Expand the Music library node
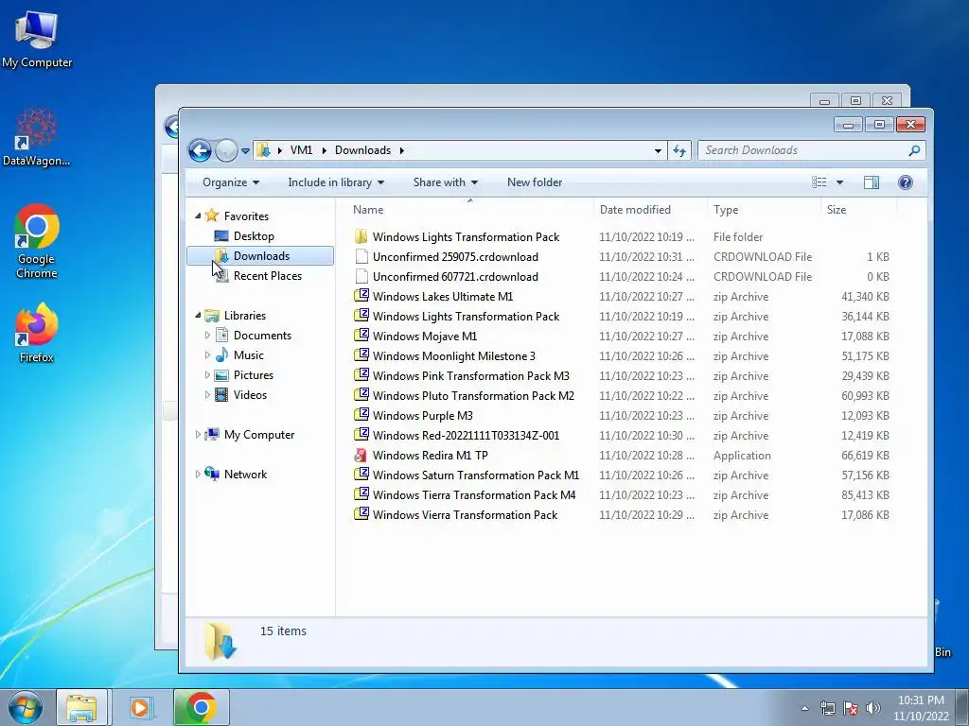Viewport: 969px width, 726px height. coord(207,355)
